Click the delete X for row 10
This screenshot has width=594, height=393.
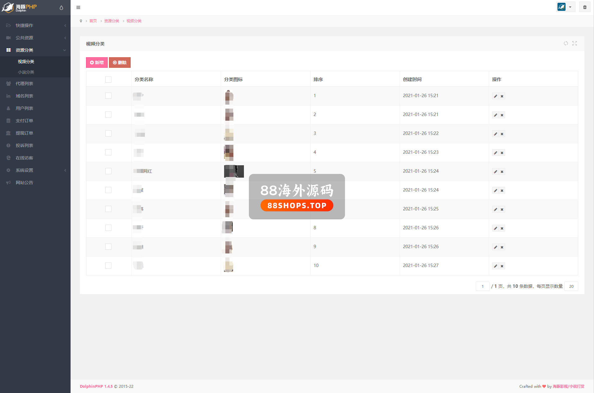click(x=502, y=266)
